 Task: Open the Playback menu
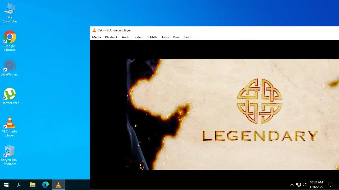coord(111,37)
